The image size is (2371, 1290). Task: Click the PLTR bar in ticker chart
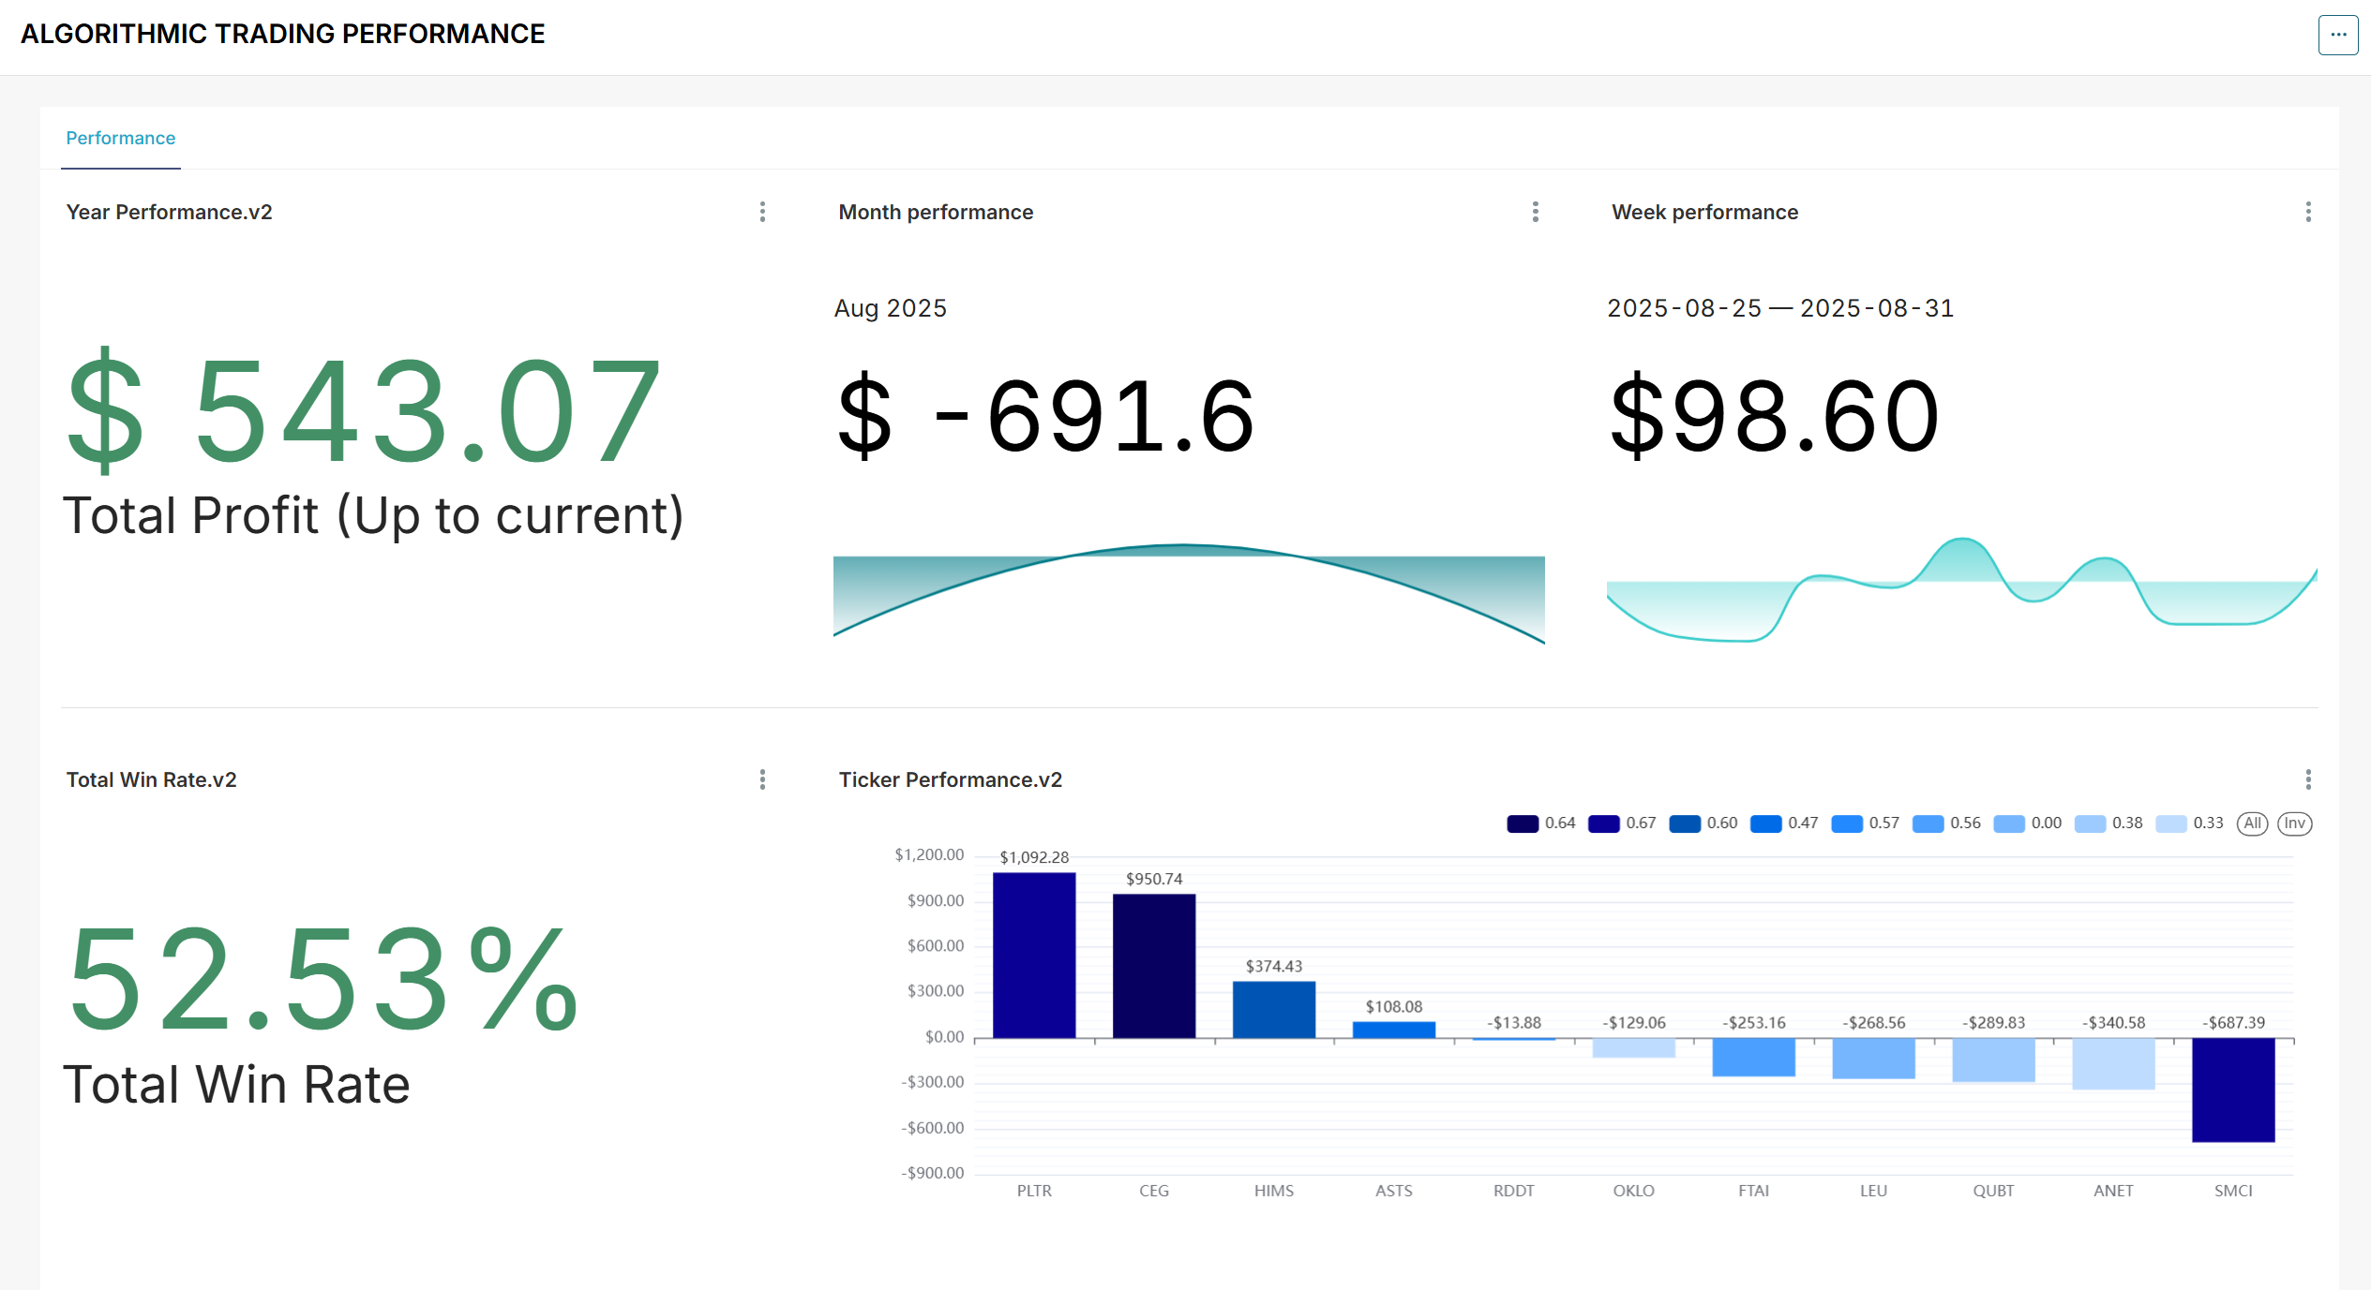(x=1033, y=955)
